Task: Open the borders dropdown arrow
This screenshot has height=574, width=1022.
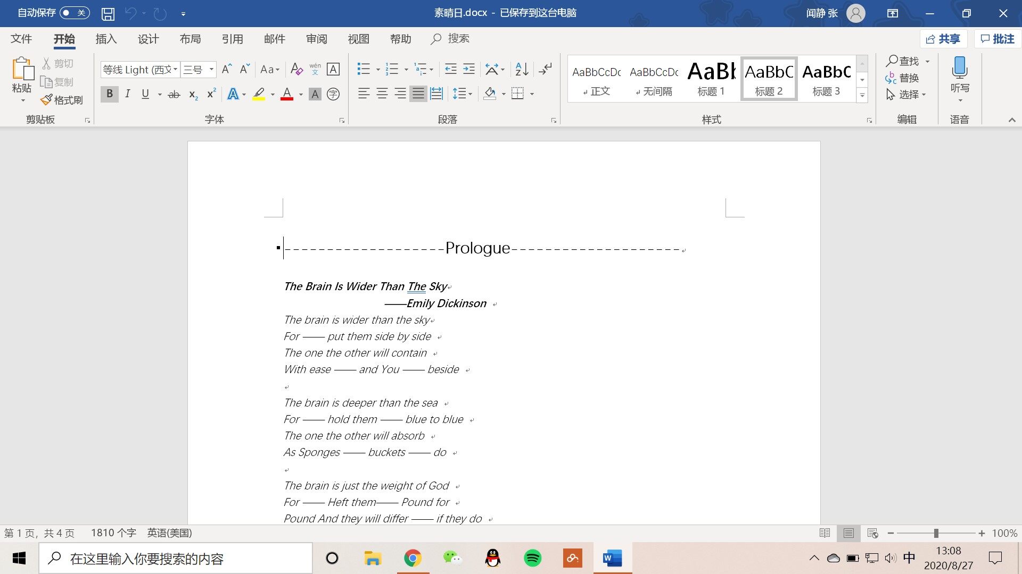Action: (x=532, y=95)
